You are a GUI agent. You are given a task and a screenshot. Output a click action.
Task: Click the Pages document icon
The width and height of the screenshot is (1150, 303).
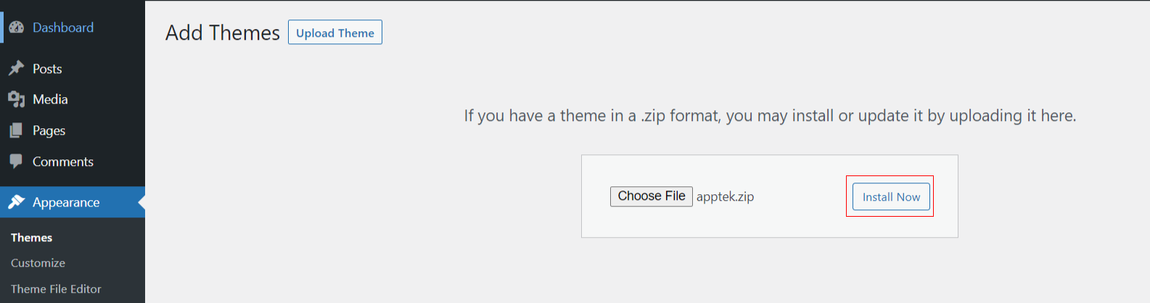[16, 130]
